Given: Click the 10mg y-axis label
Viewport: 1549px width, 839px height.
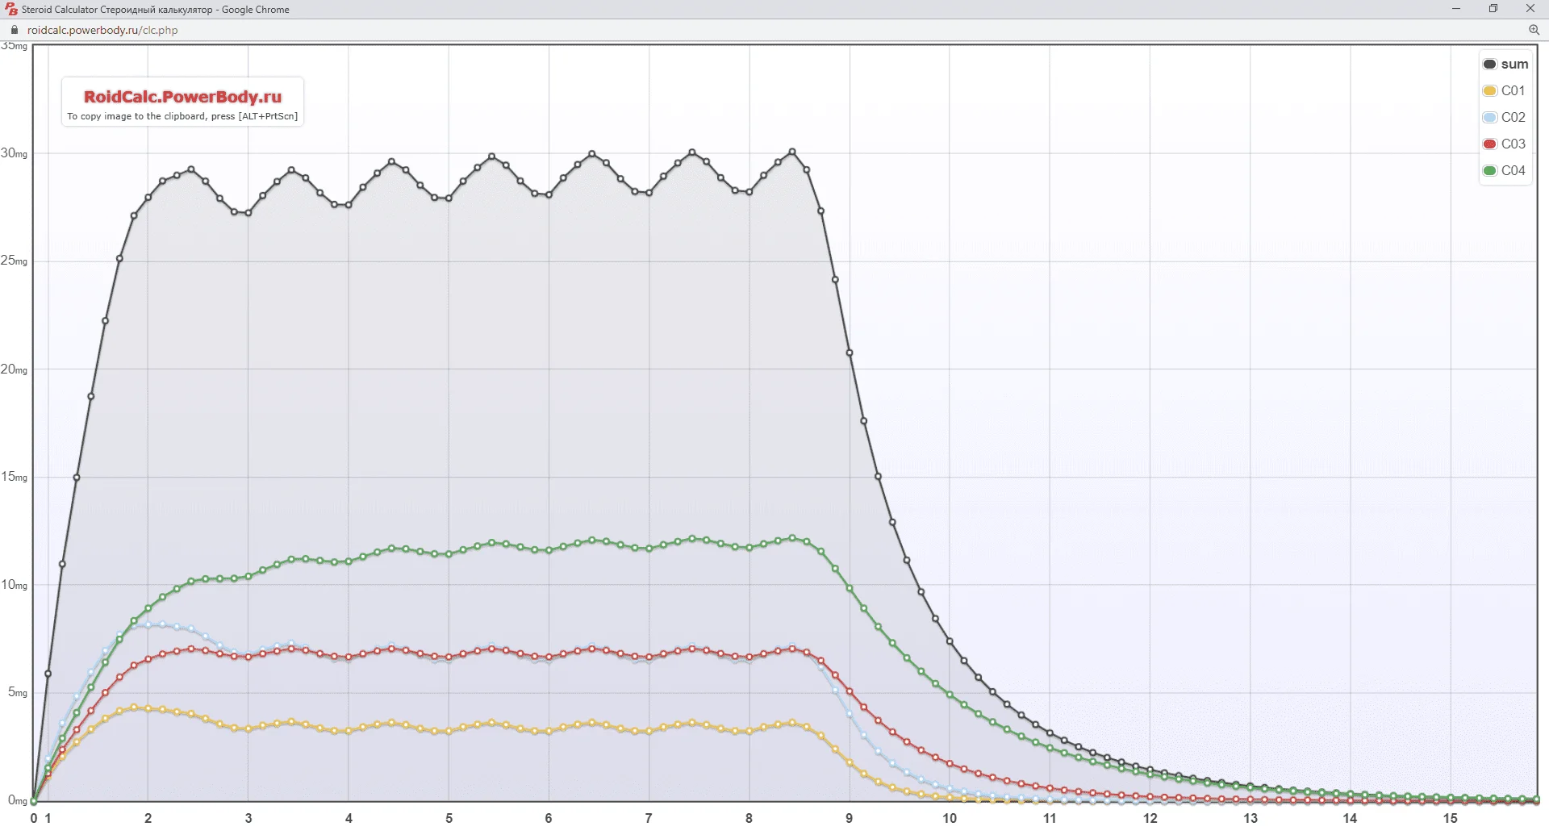Looking at the screenshot, I should tap(14, 584).
